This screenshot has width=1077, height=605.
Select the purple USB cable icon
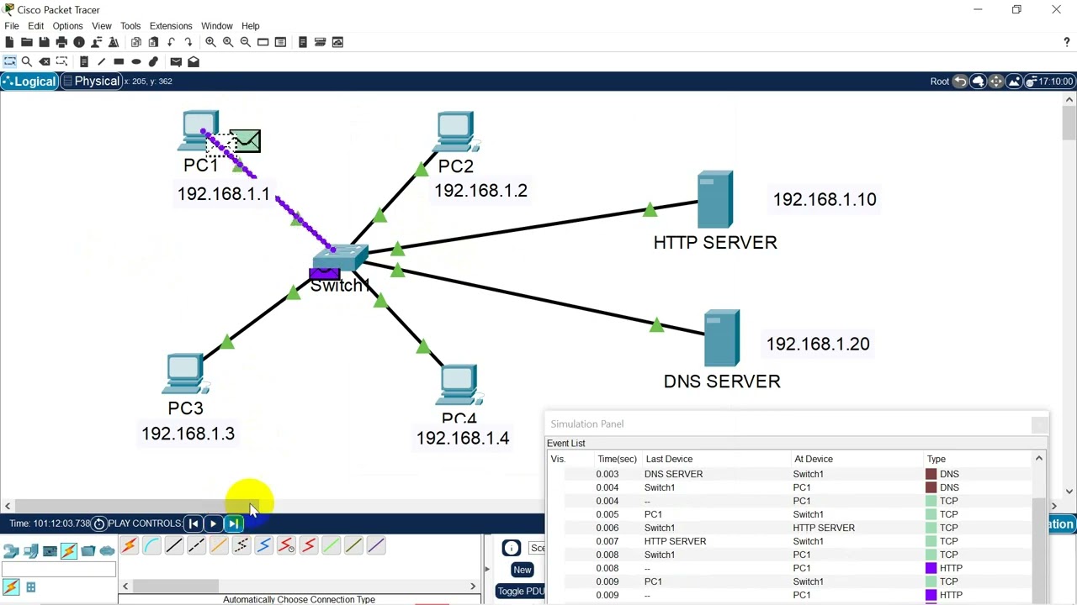(376, 546)
